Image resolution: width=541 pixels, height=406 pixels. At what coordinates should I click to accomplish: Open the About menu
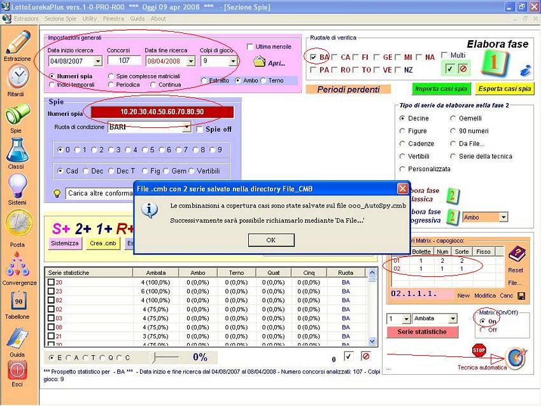click(x=158, y=18)
